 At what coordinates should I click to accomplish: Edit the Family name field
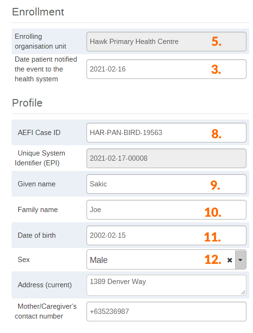tap(166, 210)
